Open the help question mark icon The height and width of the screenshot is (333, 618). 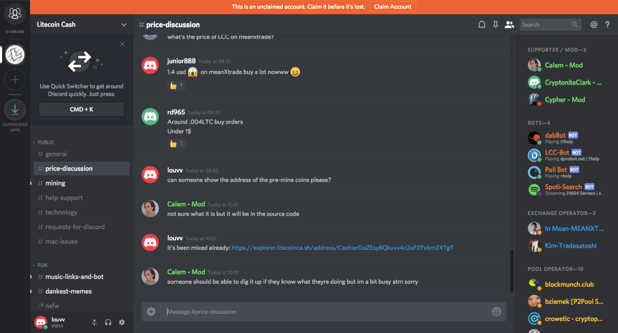(607, 25)
